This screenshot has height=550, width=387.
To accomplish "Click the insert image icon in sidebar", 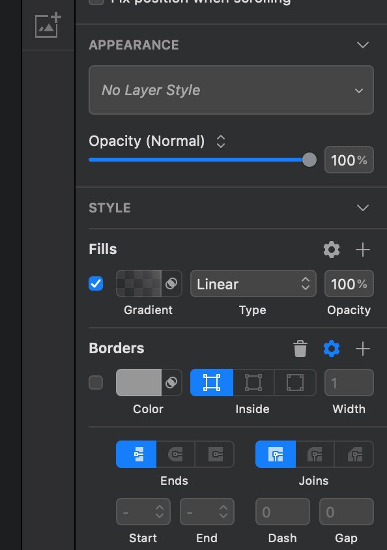I will click(48, 25).
